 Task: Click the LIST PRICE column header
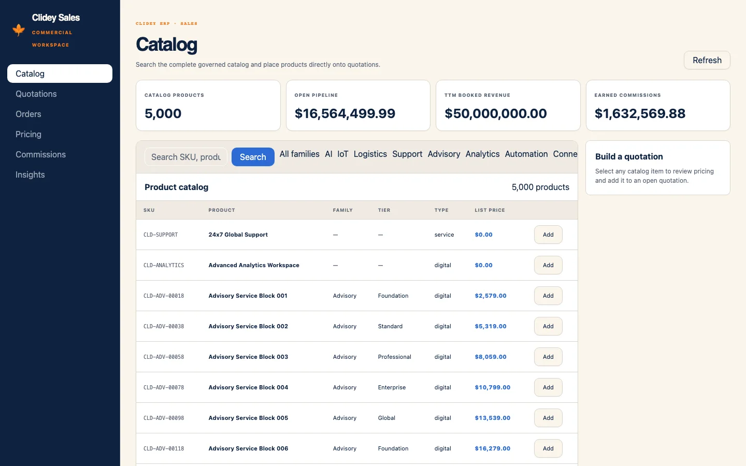click(490, 210)
